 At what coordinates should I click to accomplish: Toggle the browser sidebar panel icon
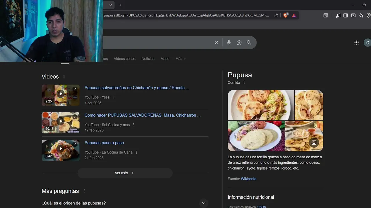point(345,15)
